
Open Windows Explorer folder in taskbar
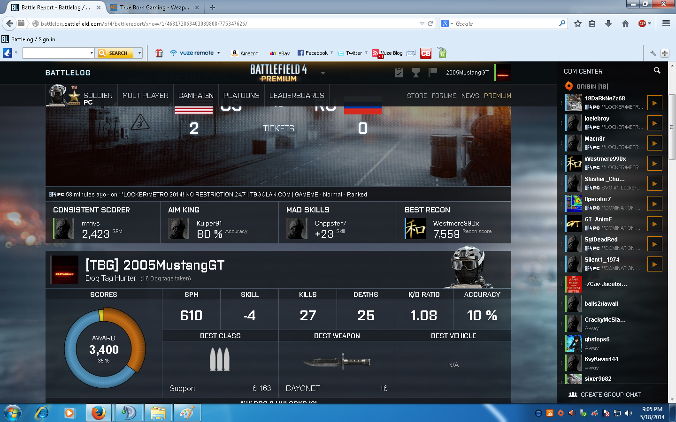pos(158,413)
